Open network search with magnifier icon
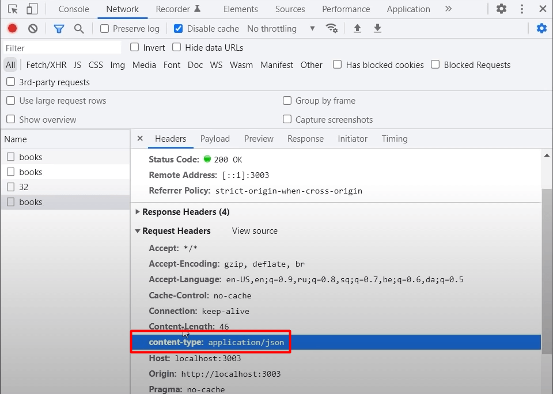Screen dimensions: 553x394 click(x=79, y=29)
